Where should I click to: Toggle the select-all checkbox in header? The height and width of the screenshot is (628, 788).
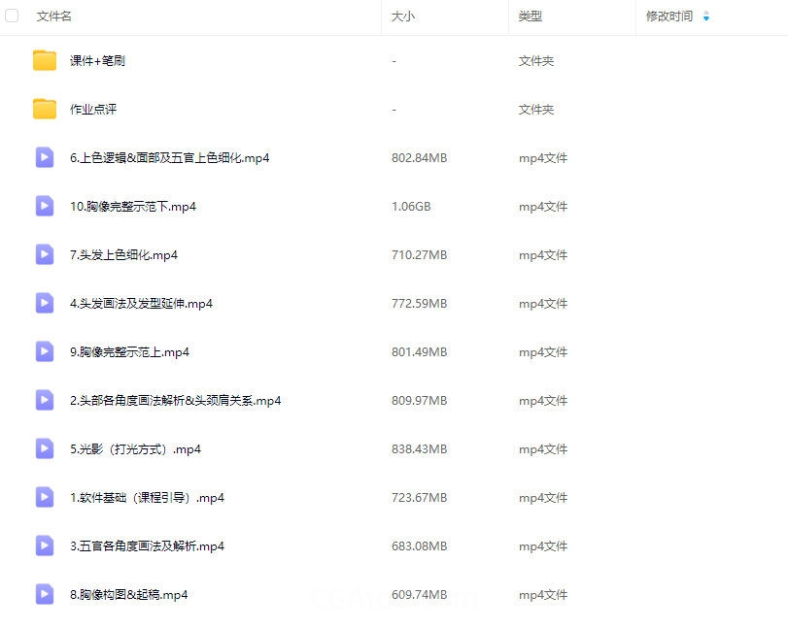click(x=13, y=17)
